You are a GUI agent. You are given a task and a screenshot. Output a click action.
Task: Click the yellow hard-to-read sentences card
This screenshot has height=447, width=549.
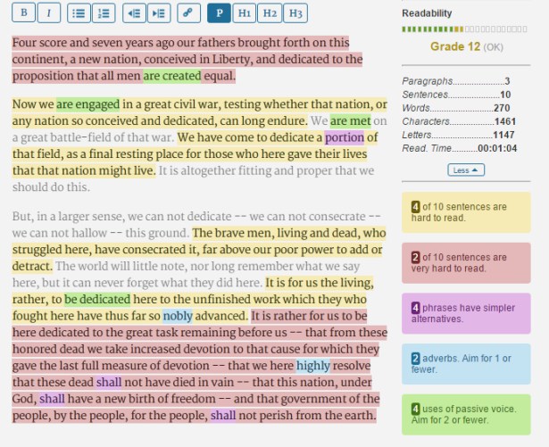[465, 213]
